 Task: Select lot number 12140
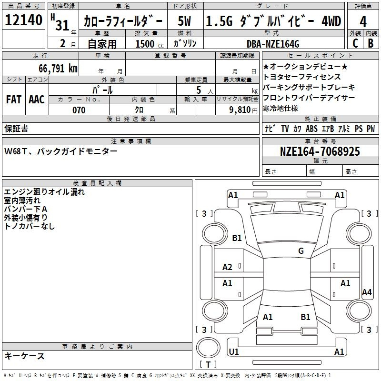click(23, 20)
